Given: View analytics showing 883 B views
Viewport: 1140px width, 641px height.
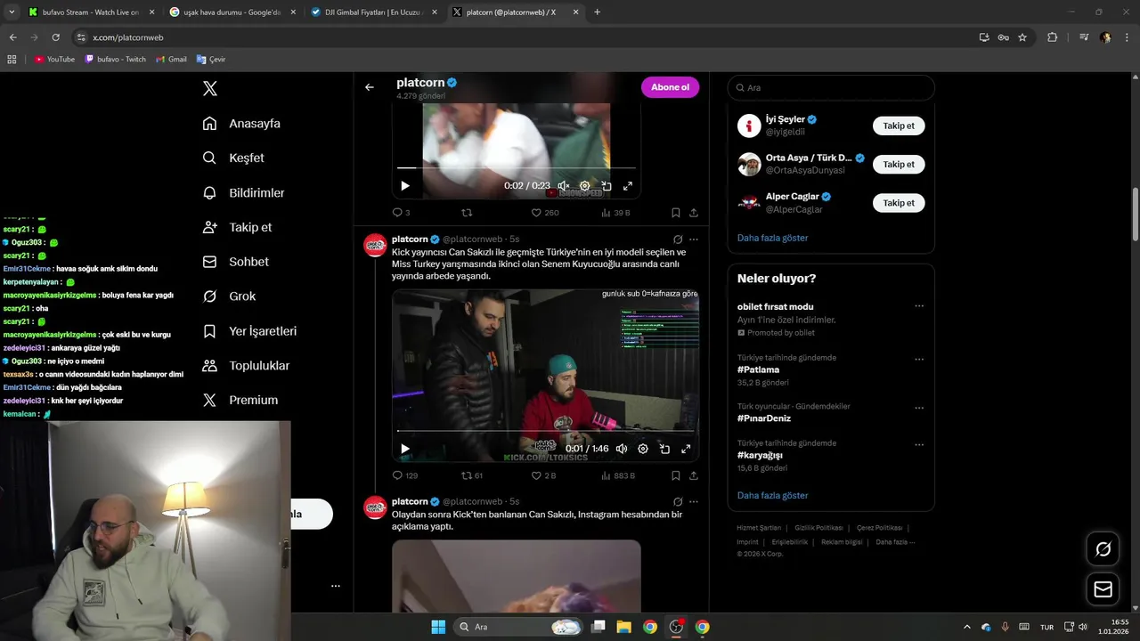Looking at the screenshot, I should [x=618, y=475].
